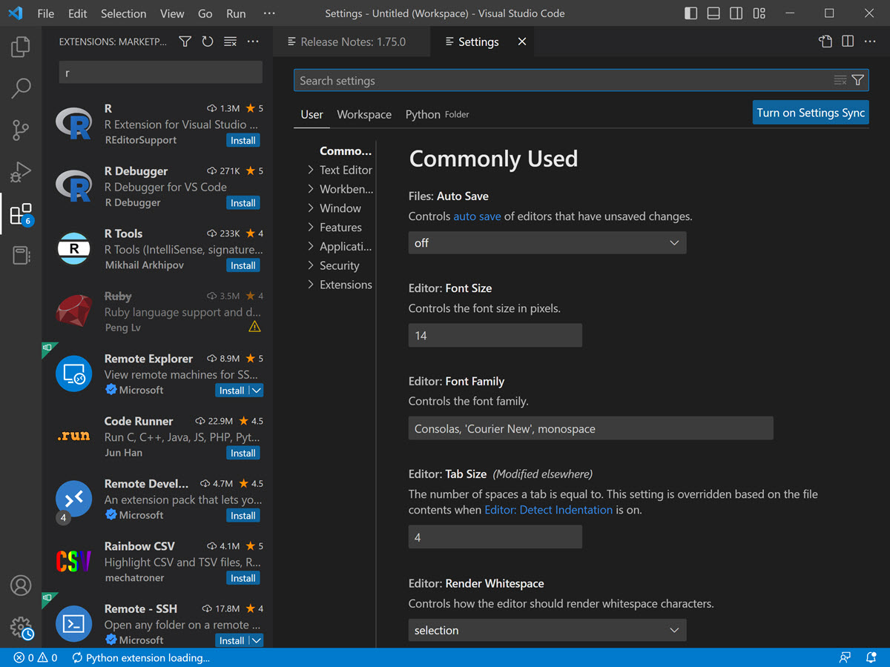Click the Ruby gem extension logo
This screenshot has width=890, height=667.
73,311
